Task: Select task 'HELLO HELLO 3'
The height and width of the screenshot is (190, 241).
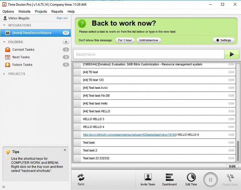Action: point(154,119)
